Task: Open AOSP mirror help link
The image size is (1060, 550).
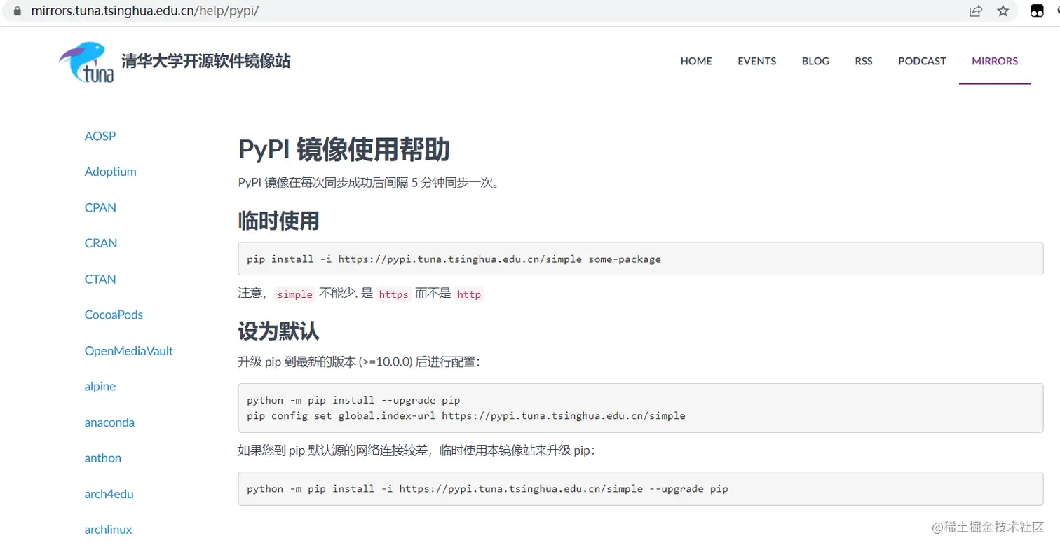Action: 100,136
